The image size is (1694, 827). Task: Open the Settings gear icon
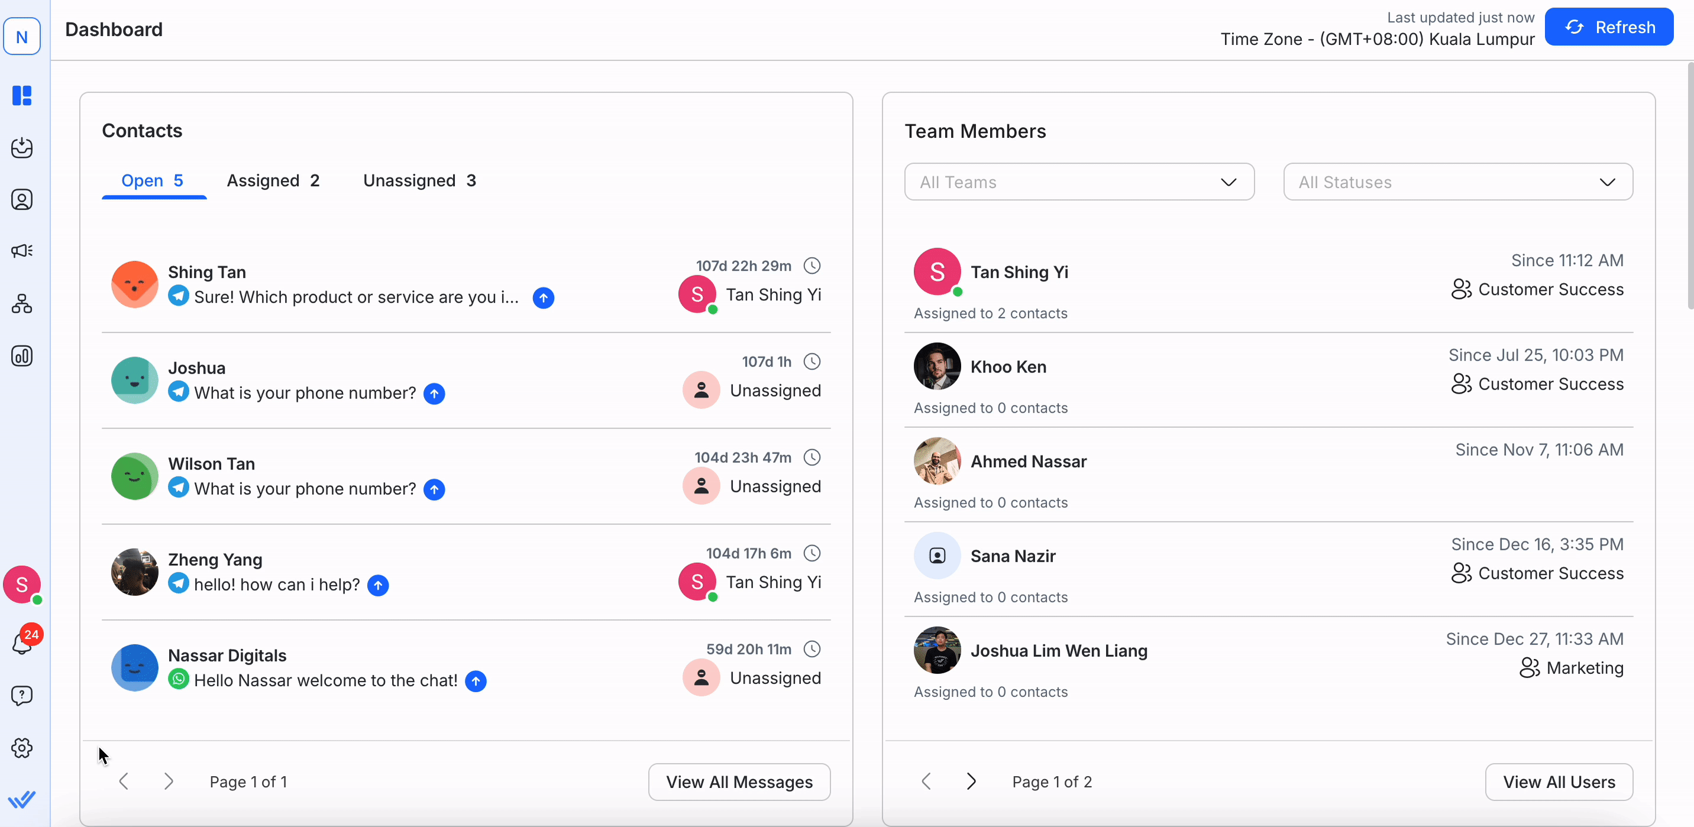point(22,747)
